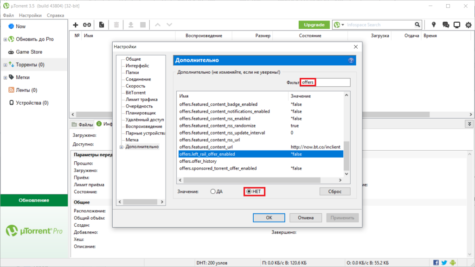Expand Дополнительно node in settings tree
The image size is (475, 267).
(122, 147)
